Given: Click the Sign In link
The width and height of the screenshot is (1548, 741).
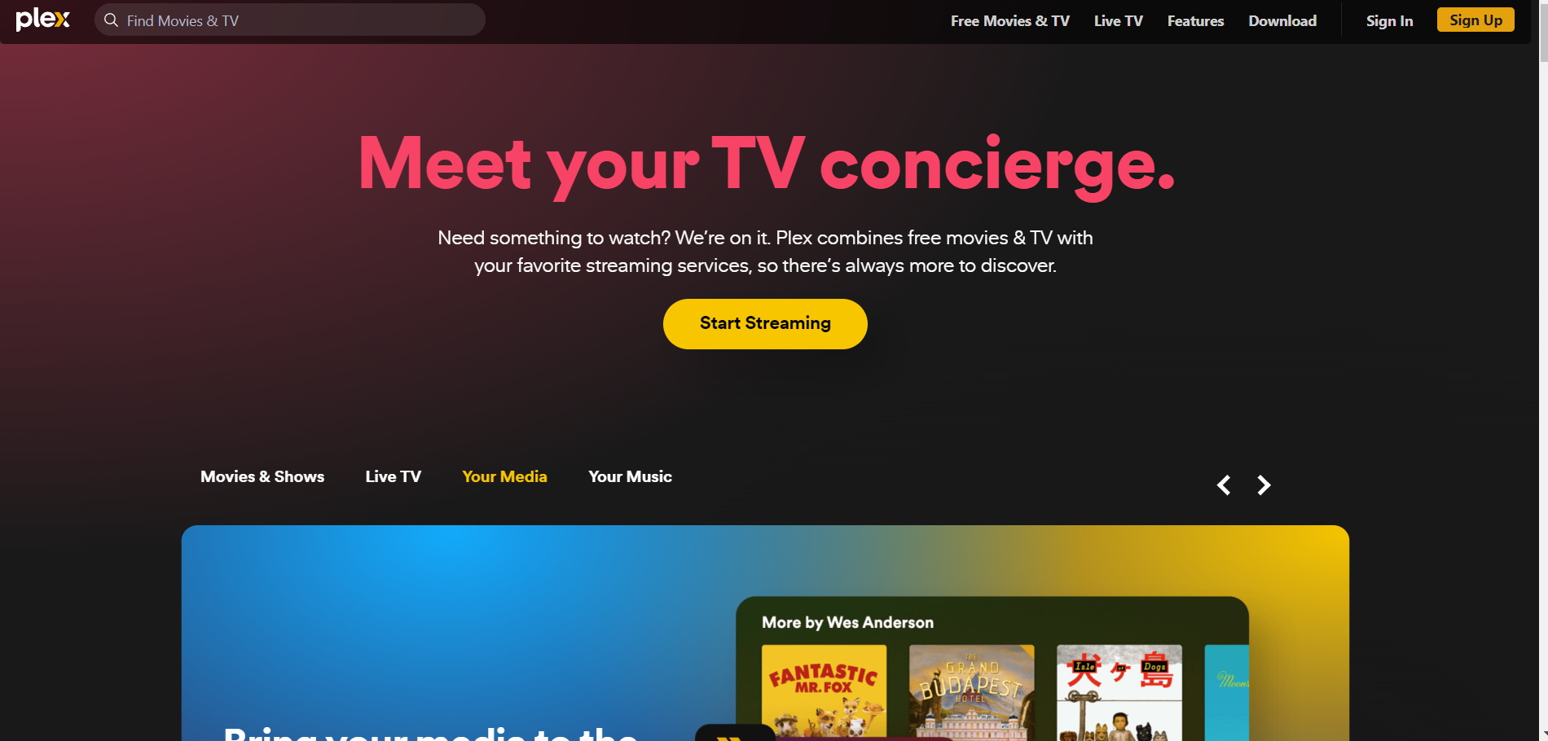Looking at the screenshot, I should (x=1390, y=21).
